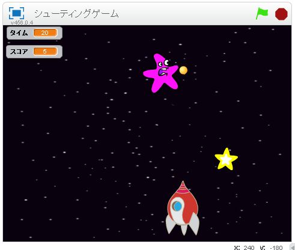
Task: Click the x coordinate readout 240
Action: [x=249, y=248]
